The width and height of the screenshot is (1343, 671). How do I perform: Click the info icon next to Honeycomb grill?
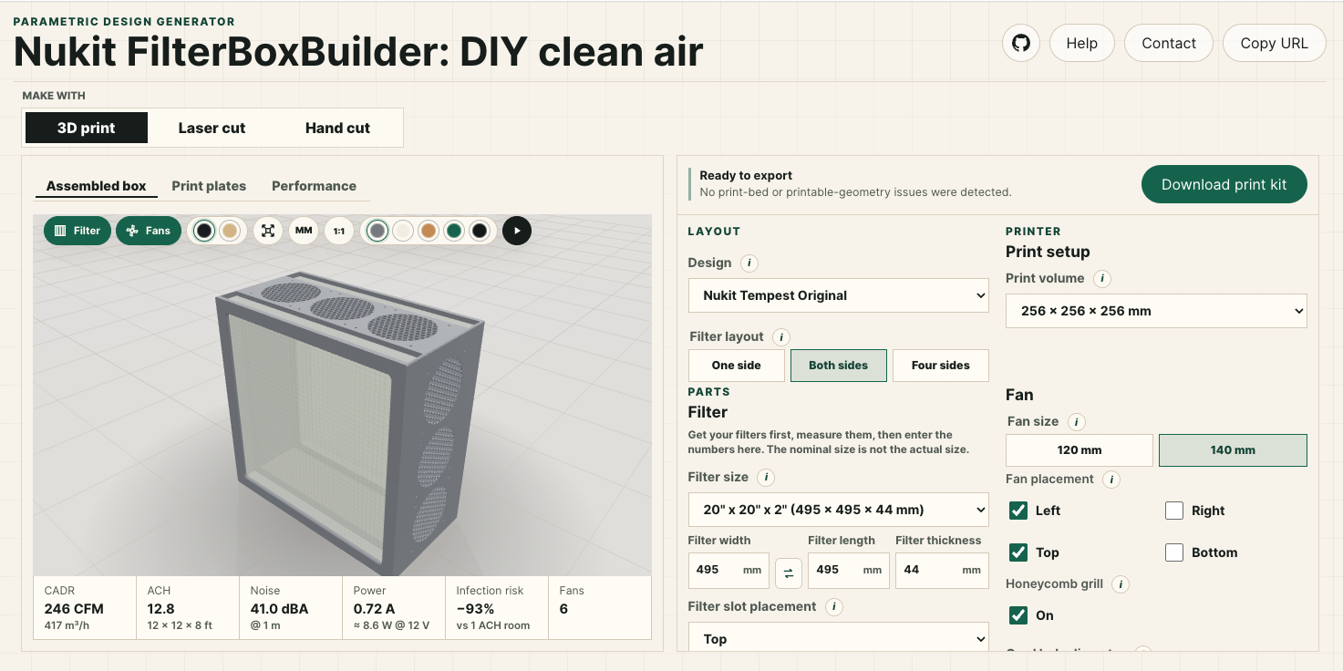(1121, 583)
